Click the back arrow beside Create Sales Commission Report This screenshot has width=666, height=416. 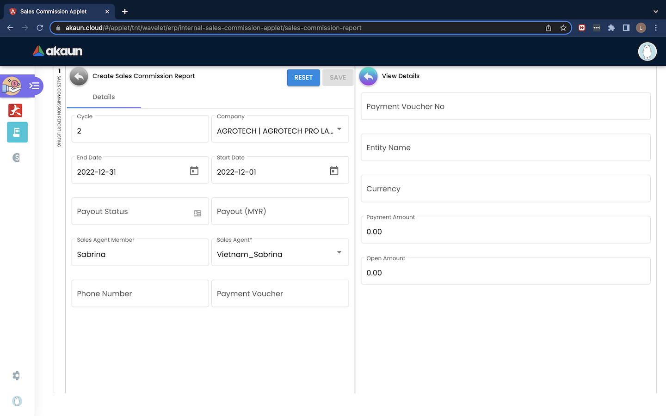coord(79,76)
